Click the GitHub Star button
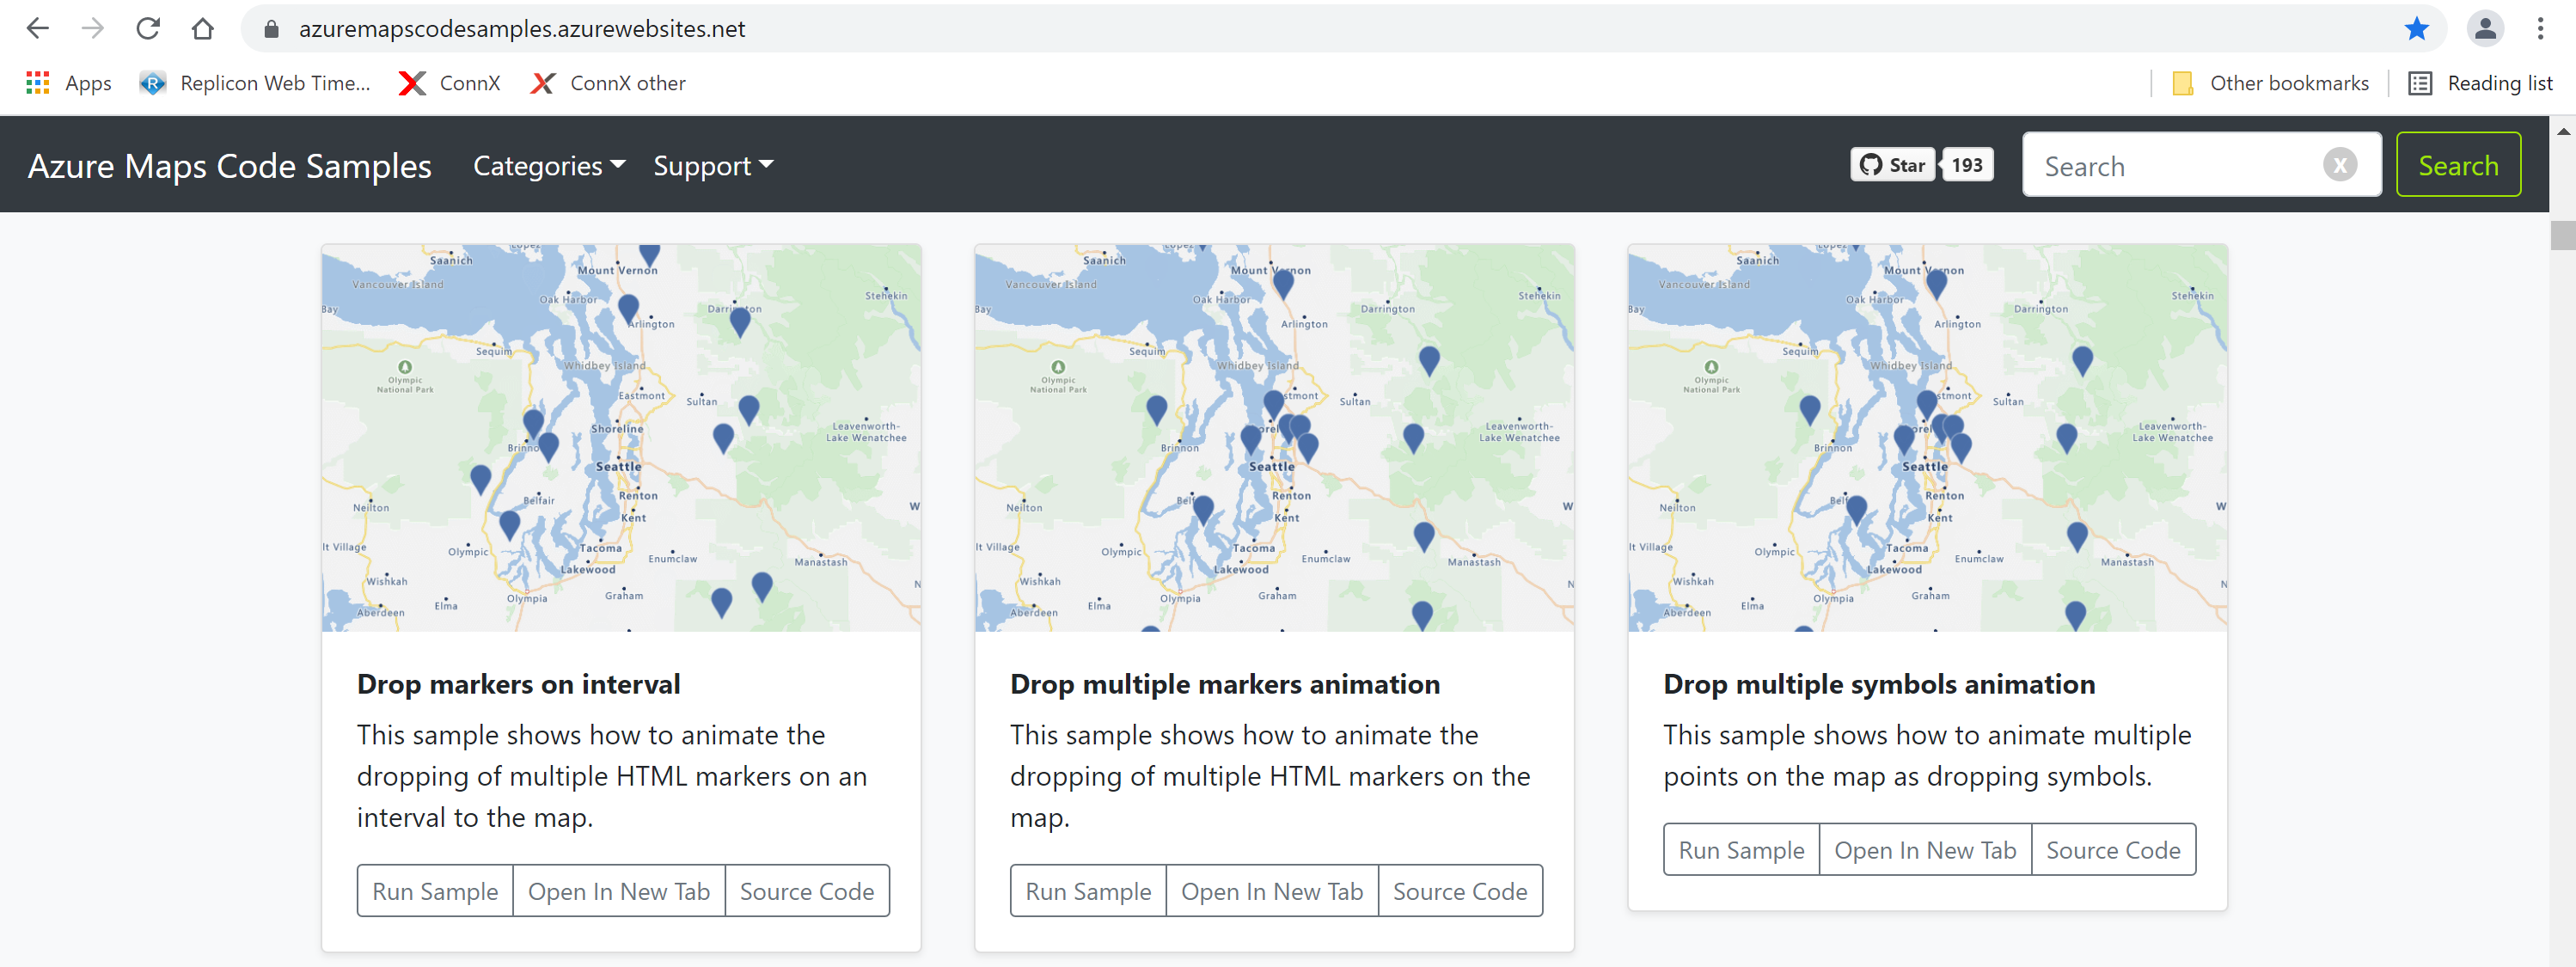 tap(1892, 165)
